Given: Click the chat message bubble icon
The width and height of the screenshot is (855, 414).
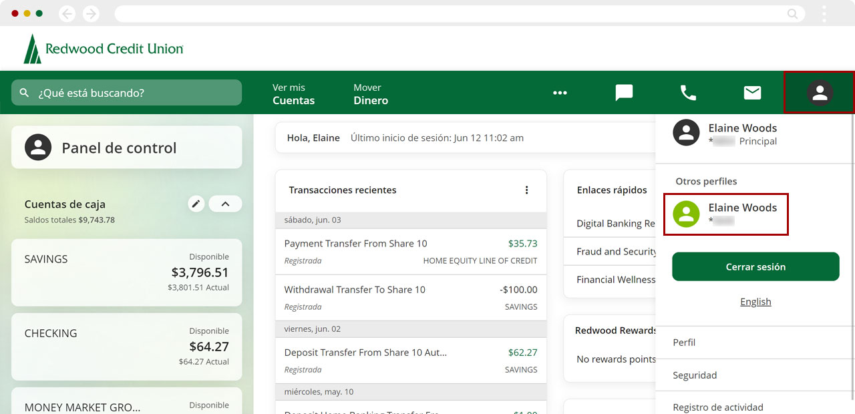Looking at the screenshot, I should click(x=624, y=93).
